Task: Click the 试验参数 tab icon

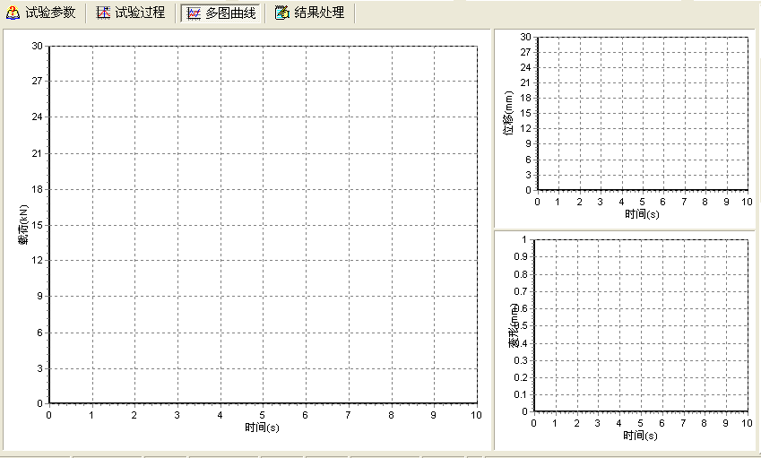Action: click(13, 13)
